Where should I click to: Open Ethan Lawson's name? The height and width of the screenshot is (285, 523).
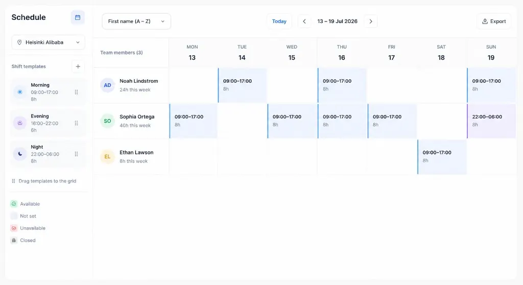coord(136,153)
